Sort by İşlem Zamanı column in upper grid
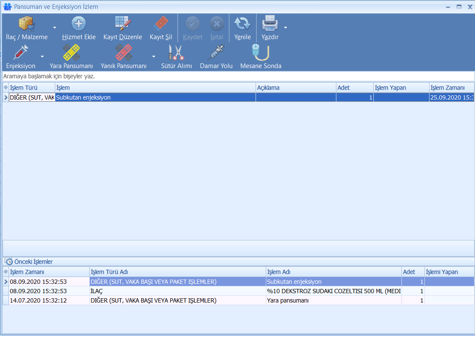This screenshot has width=475, height=337. (451, 88)
